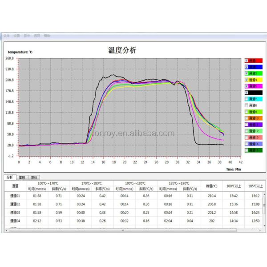Open the 设置 (Settings) menu

pos(17,36)
